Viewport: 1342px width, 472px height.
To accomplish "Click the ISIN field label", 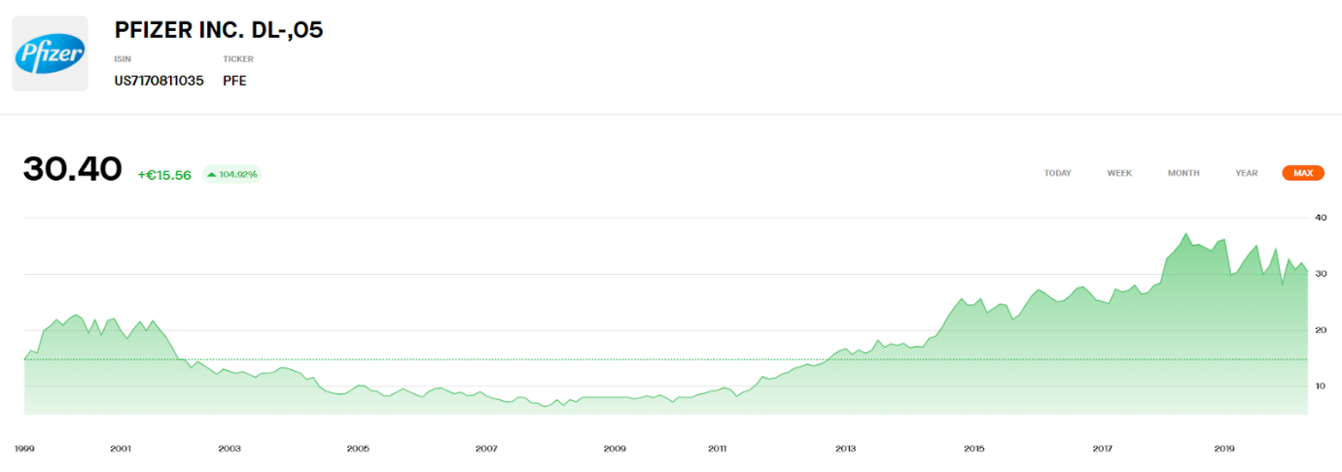I will (123, 59).
